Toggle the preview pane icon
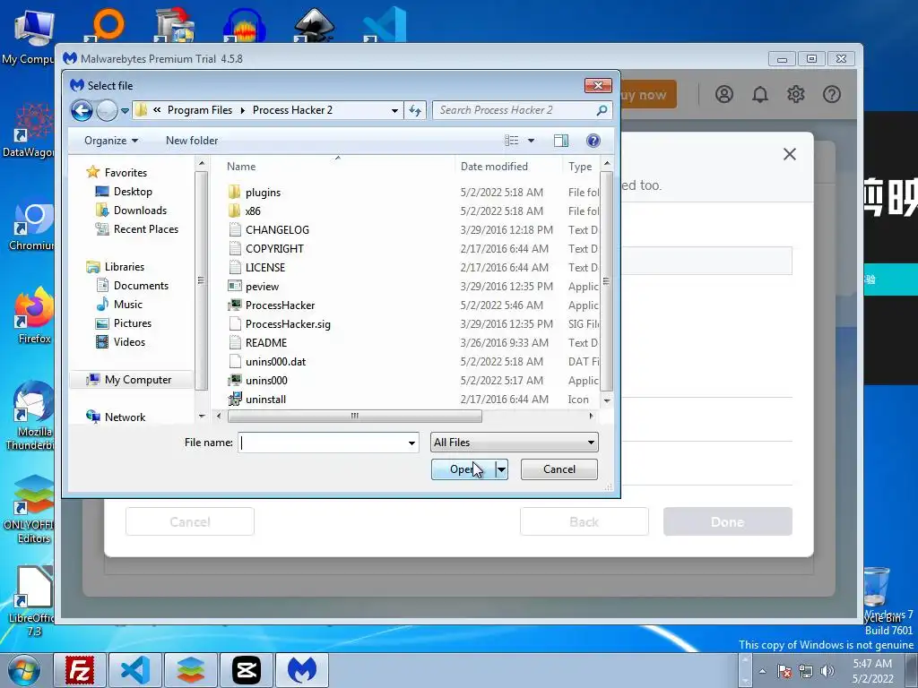The width and height of the screenshot is (918, 688). (x=561, y=141)
